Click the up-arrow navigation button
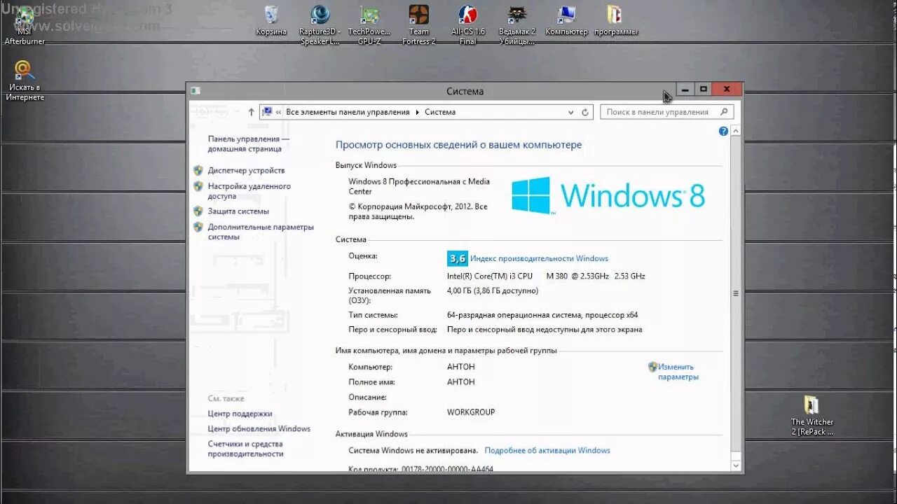 (252, 112)
